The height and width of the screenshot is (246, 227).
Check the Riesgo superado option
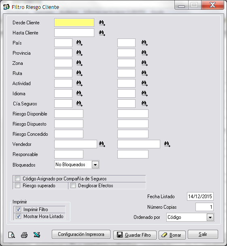coord(17,186)
